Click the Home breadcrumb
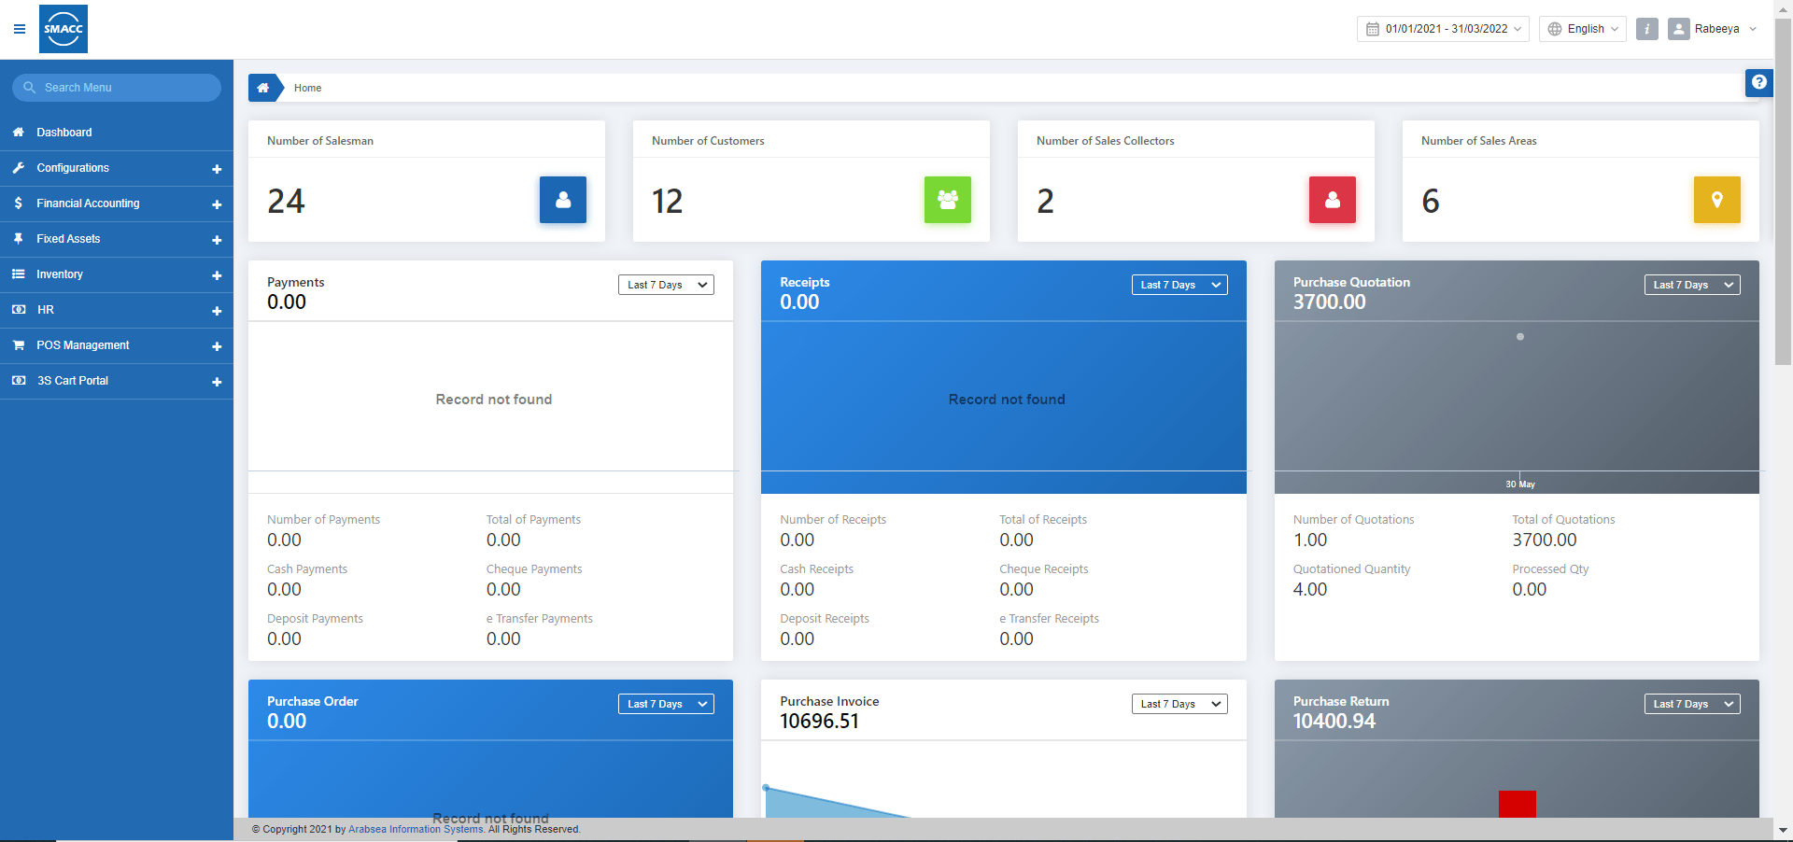Viewport: 1793px width, 842px height. [307, 88]
